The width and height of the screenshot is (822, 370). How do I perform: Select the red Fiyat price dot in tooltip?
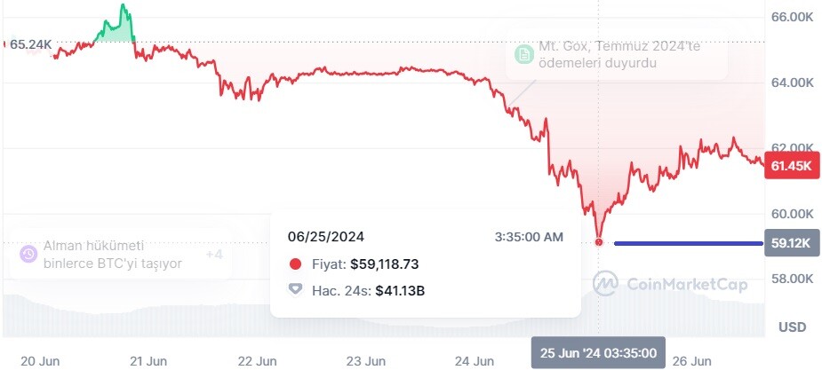296,264
